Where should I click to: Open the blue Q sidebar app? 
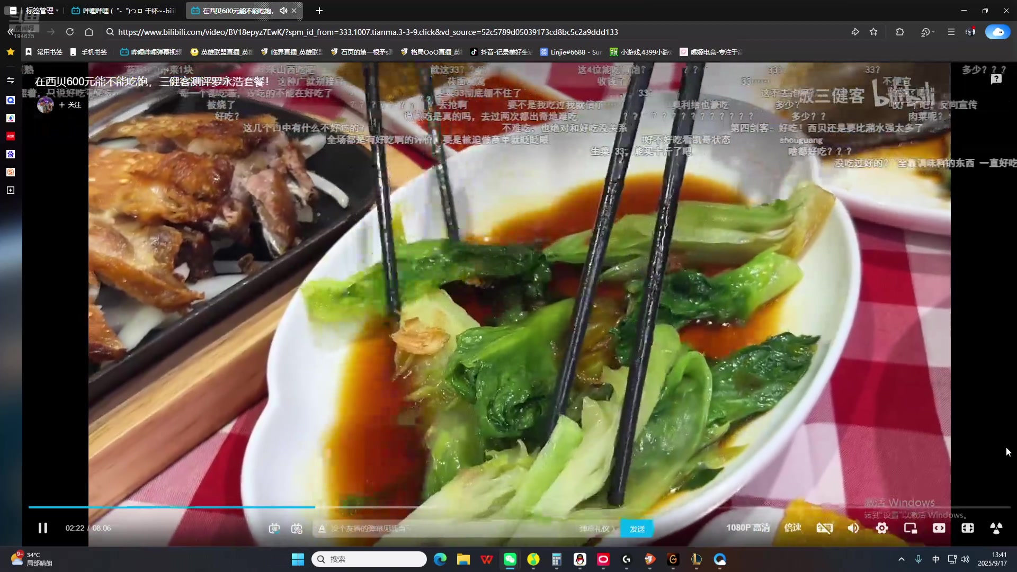tap(10, 100)
